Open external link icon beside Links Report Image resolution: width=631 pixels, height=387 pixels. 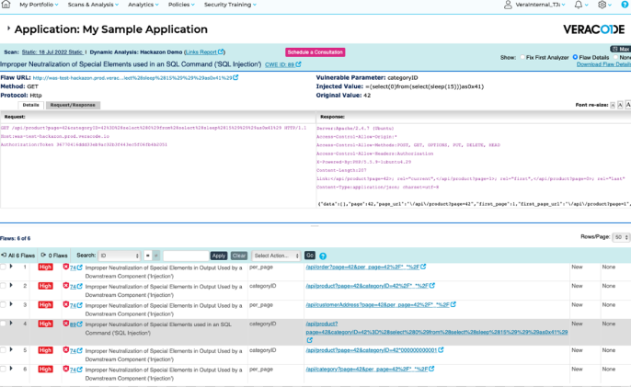(221, 51)
